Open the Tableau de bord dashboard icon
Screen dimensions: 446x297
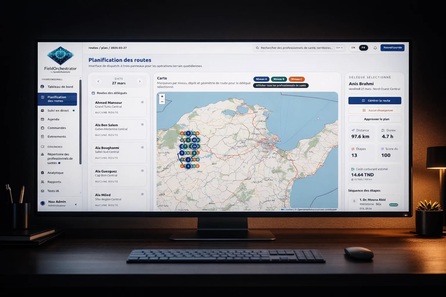(43, 86)
